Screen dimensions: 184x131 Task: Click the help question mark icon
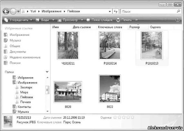coord(178,20)
